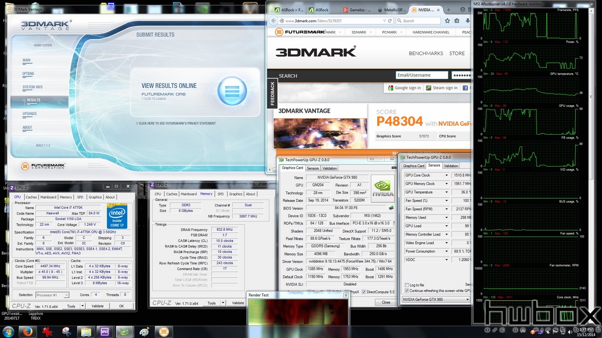Click the Firefox Search box
Screen dimensions: 602x338
(418, 21)
